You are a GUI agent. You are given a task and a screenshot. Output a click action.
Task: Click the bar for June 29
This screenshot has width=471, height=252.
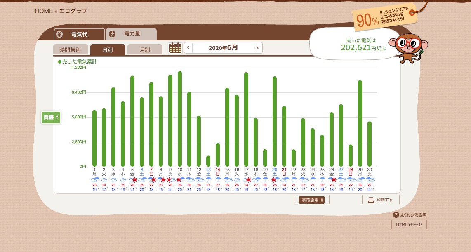(360, 123)
